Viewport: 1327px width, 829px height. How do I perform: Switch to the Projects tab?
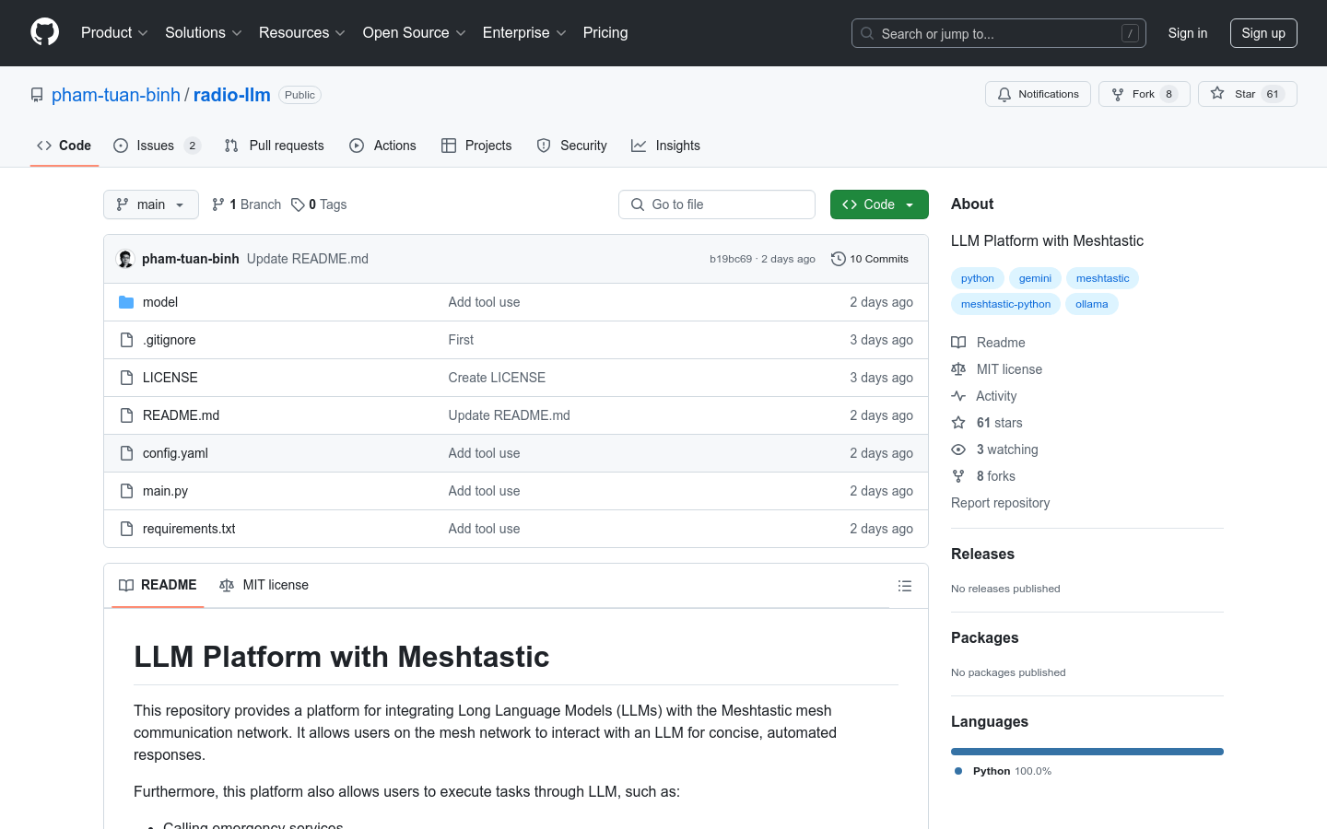[x=476, y=146]
